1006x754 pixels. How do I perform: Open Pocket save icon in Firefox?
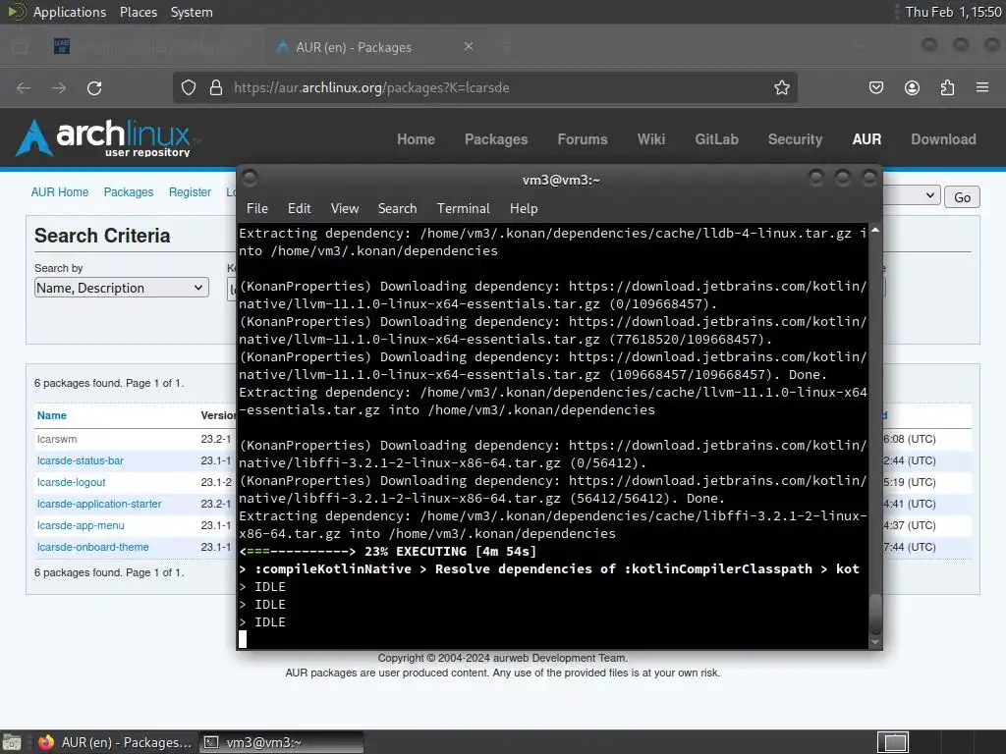pos(875,87)
